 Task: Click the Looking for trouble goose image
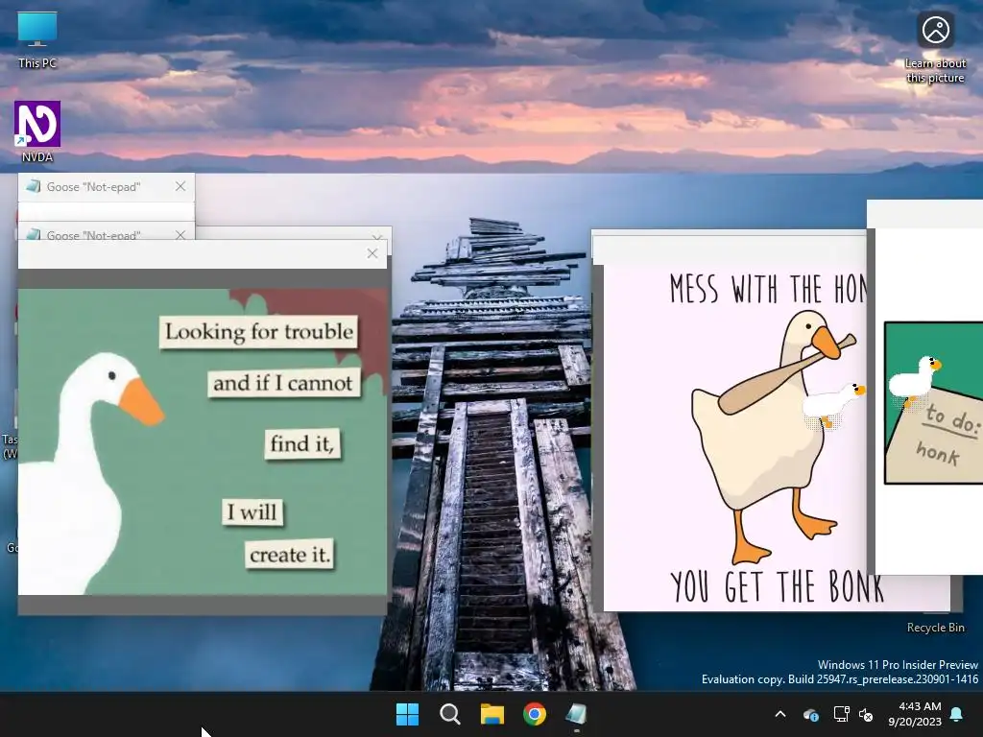coord(203,441)
